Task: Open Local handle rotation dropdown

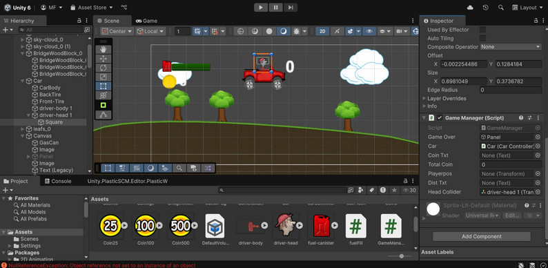Action: [150, 31]
